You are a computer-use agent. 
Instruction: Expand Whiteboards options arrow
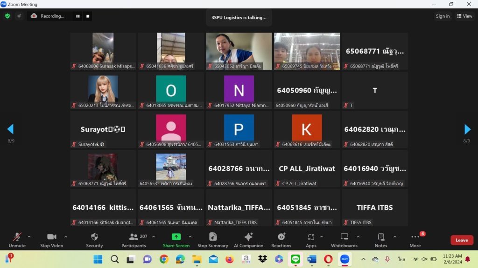358,236
